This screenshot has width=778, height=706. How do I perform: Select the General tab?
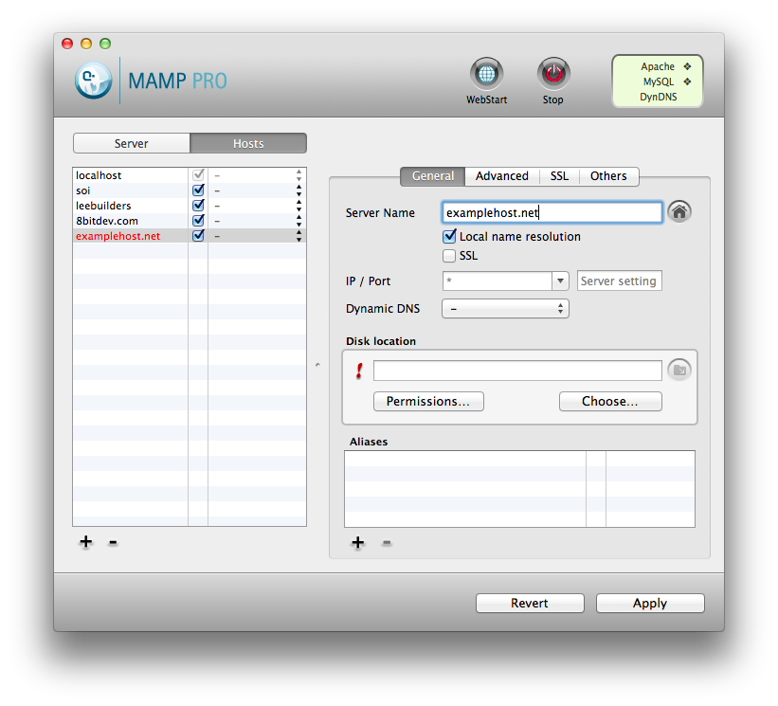(433, 176)
